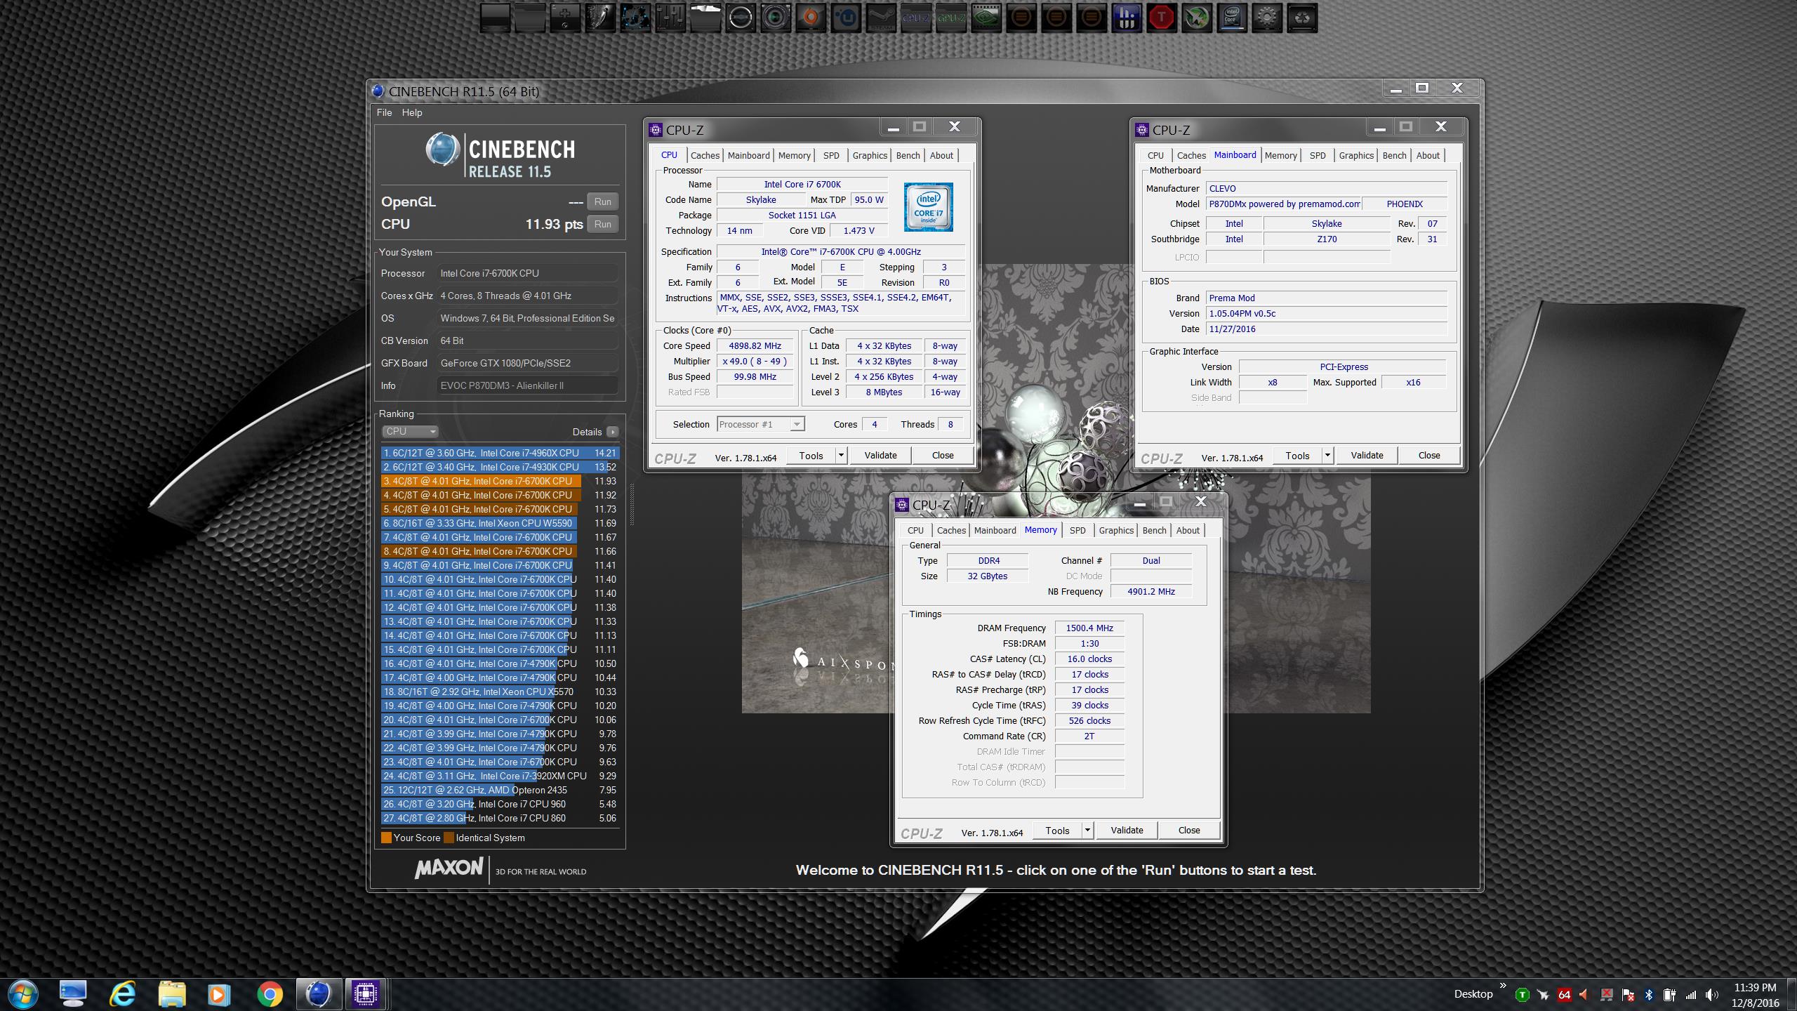Click Close button in CPU tab window
1797x1011 pixels.
click(x=943, y=456)
